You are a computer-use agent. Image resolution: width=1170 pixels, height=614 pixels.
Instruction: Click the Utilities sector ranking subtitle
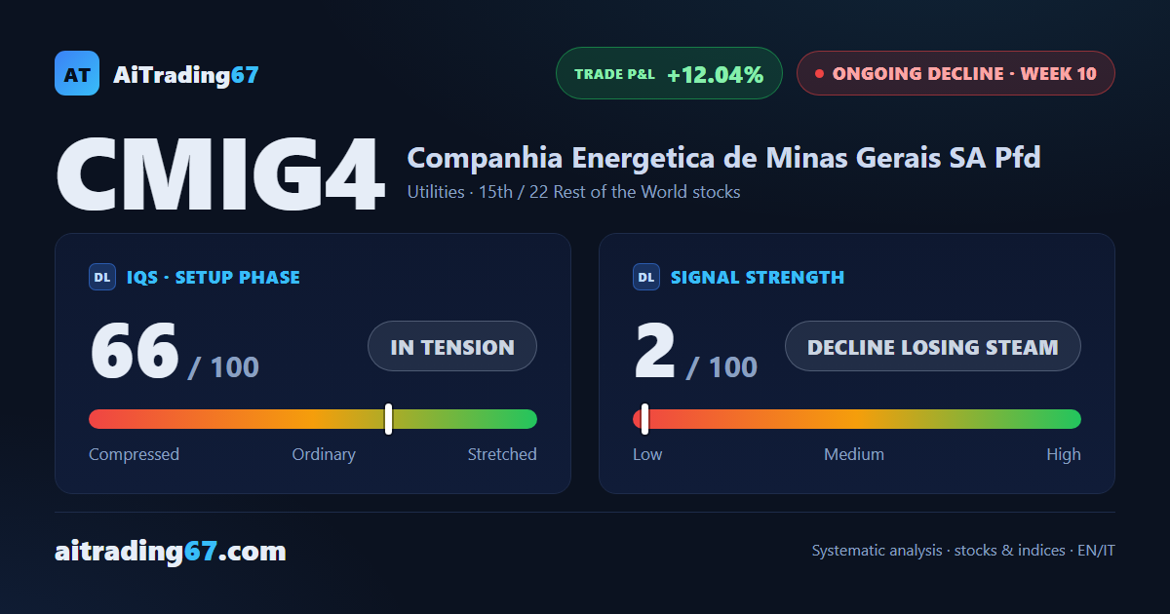pos(573,192)
